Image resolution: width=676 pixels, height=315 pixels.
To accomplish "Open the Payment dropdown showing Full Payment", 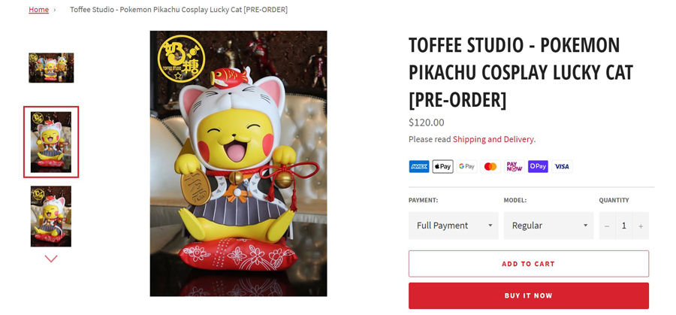I will 453,226.
